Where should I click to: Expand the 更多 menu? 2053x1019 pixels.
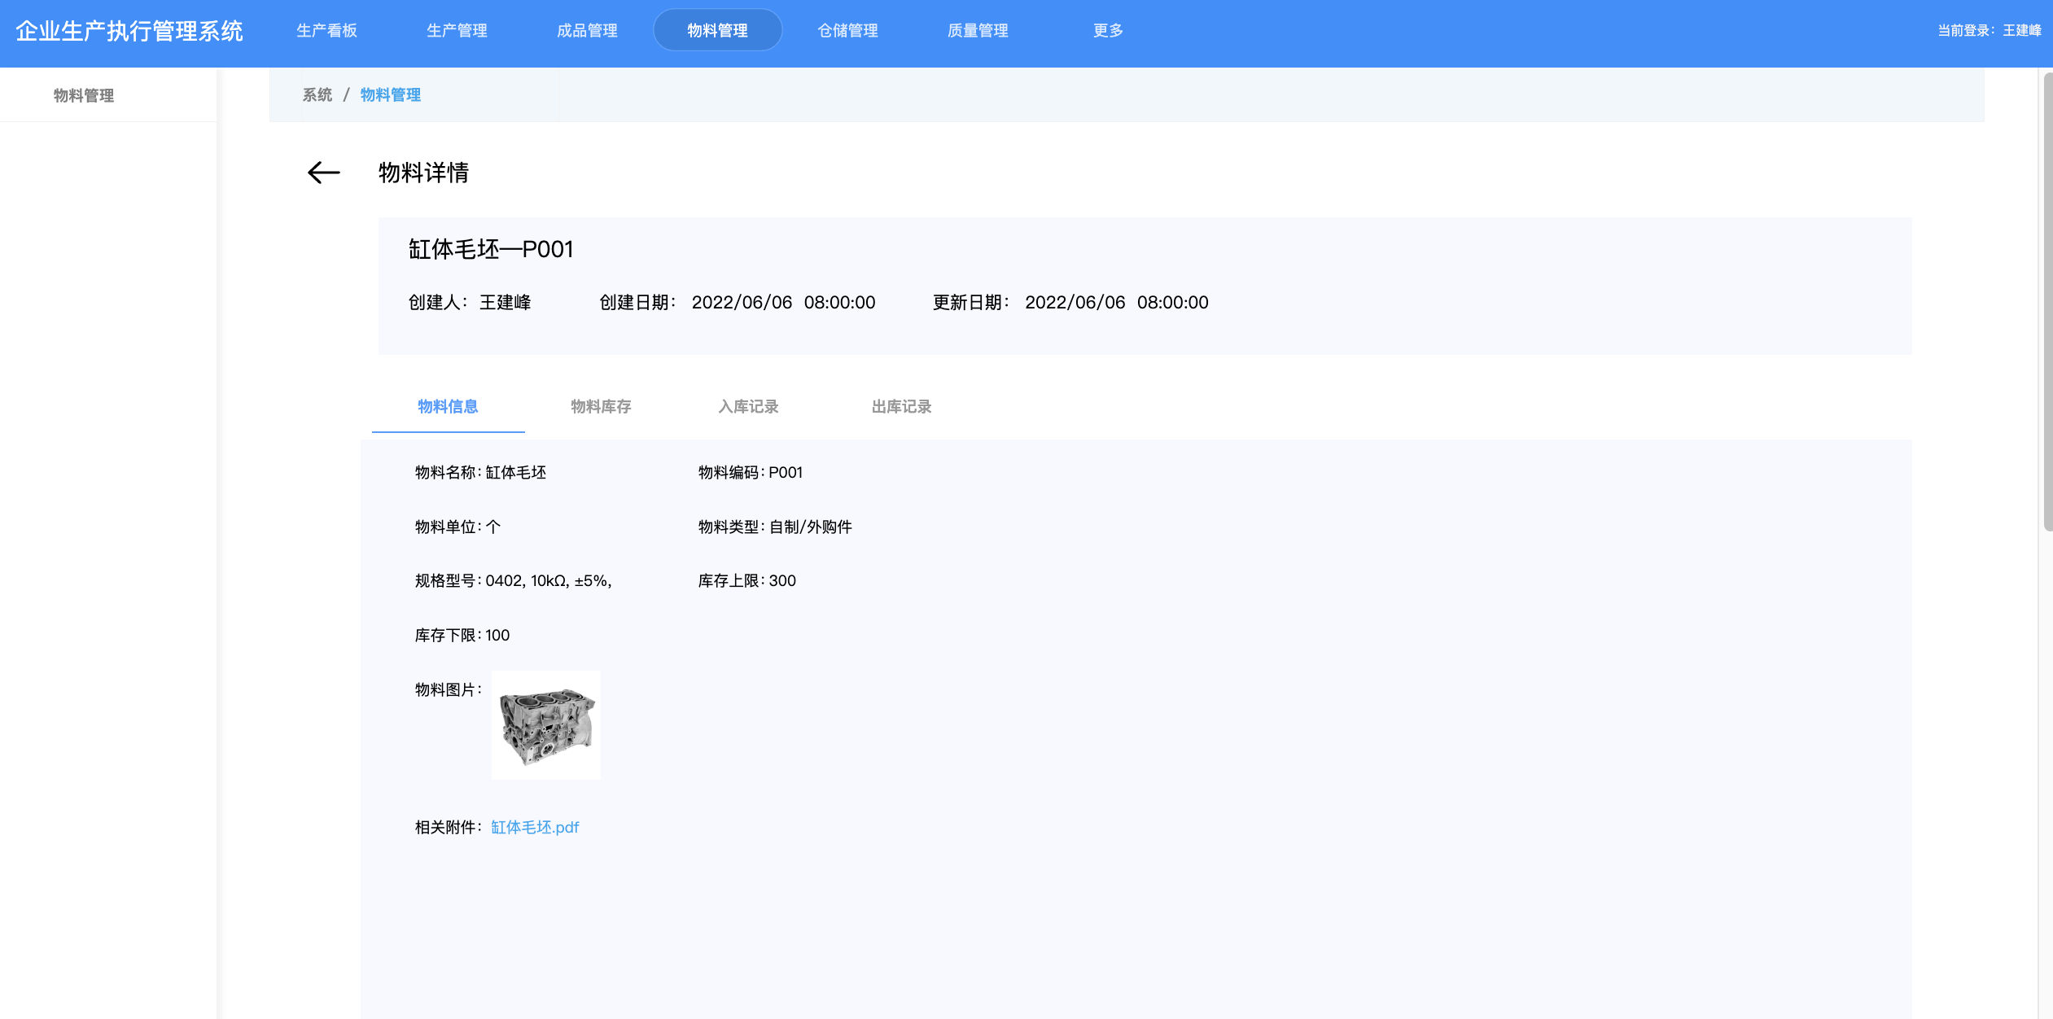pos(1108,31)
